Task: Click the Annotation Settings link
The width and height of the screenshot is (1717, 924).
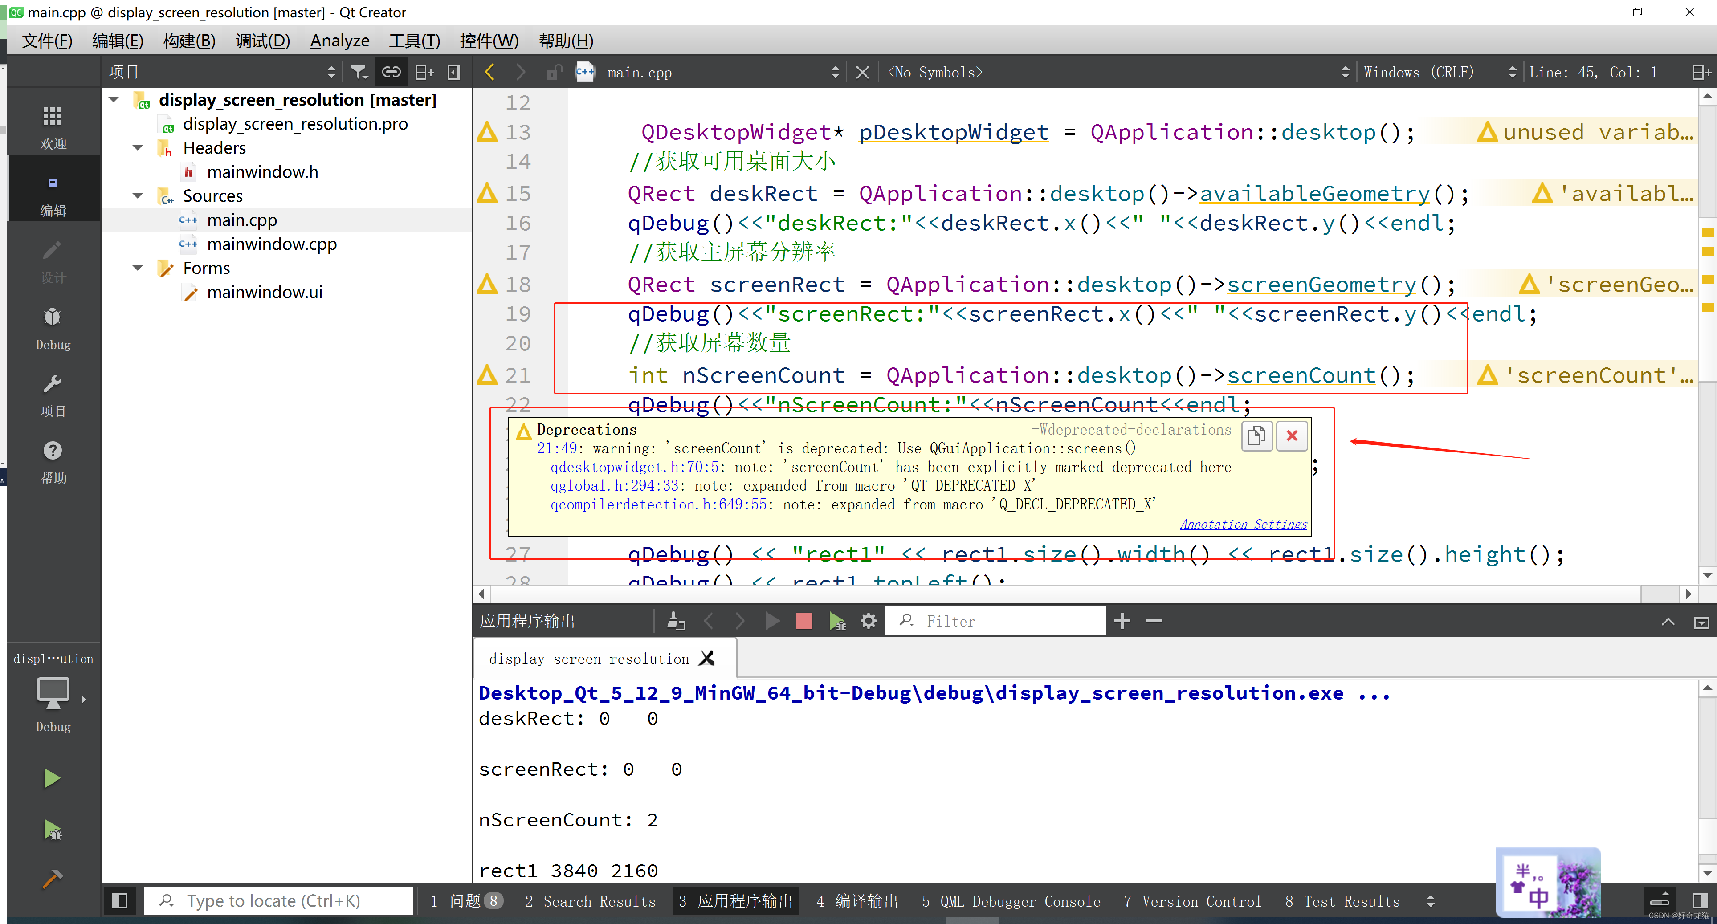Action: 1243,524
